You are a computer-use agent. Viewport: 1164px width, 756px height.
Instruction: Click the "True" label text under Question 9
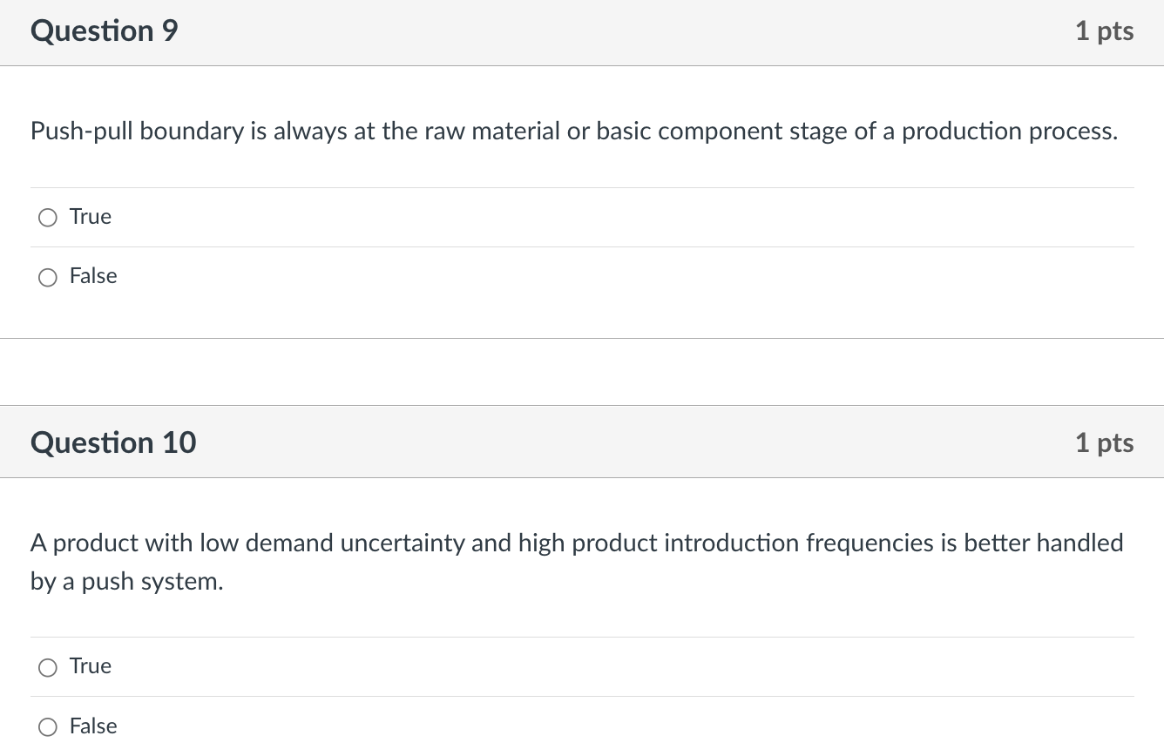click(x=91, y=217)
